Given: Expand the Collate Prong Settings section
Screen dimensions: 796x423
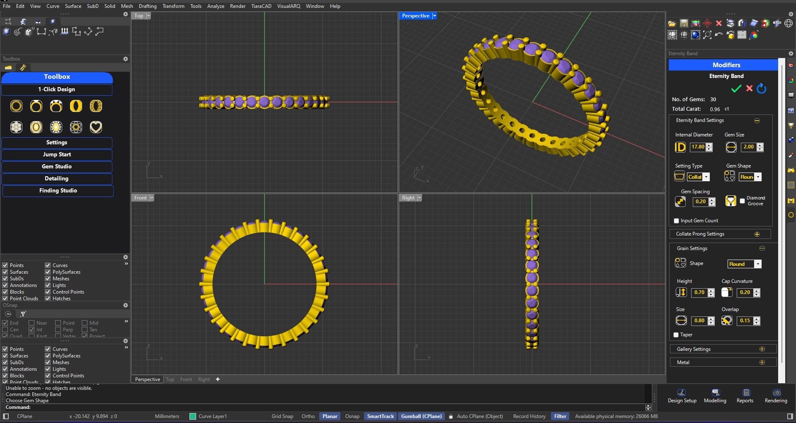Looking at the screenshot, I should coord(757,234).
